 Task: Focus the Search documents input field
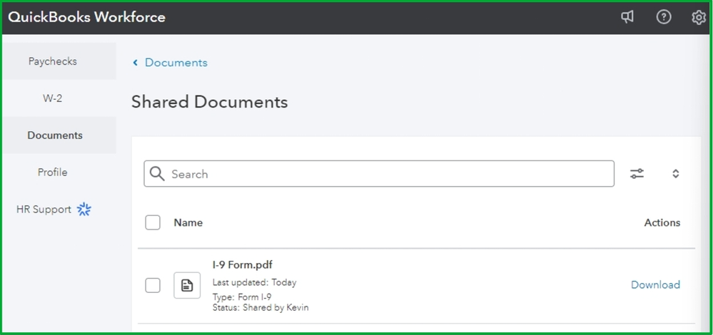pyautogui.click(x=389, y=174)
